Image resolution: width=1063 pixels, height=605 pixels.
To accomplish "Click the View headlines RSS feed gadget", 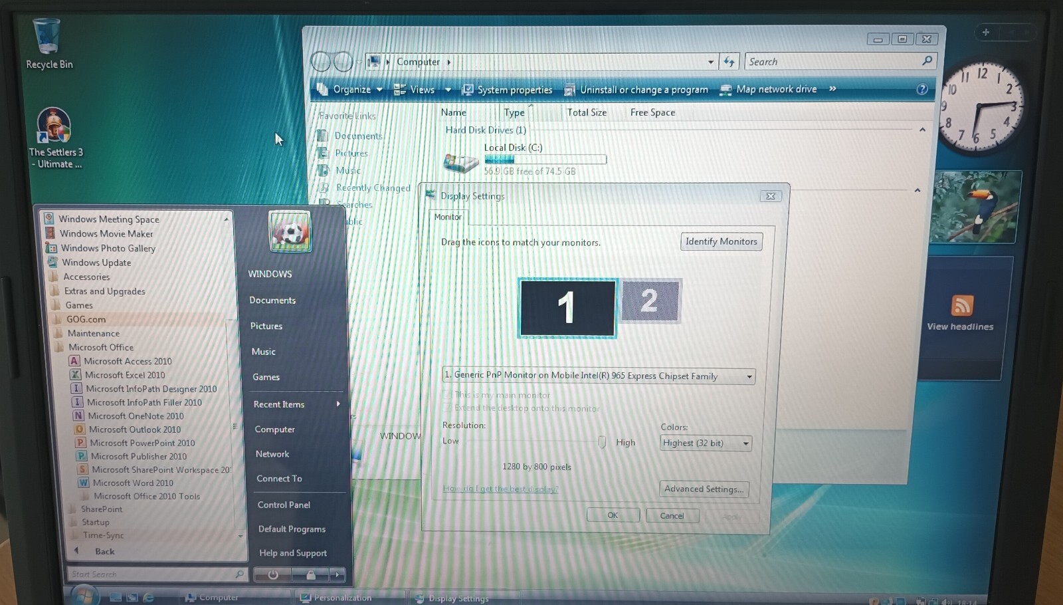I will click(x=960, y=313).
